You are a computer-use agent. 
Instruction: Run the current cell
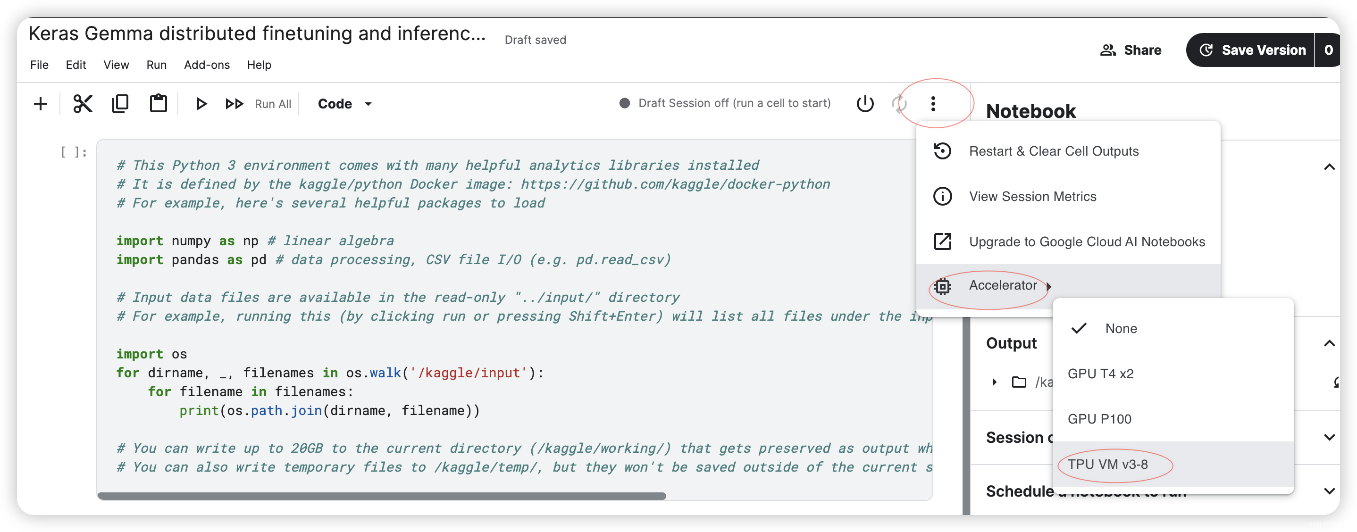pos(201,104)
